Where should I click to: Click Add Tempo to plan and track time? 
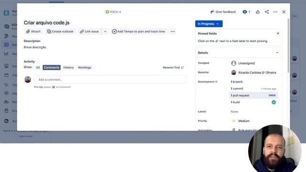tap(139, 32)
